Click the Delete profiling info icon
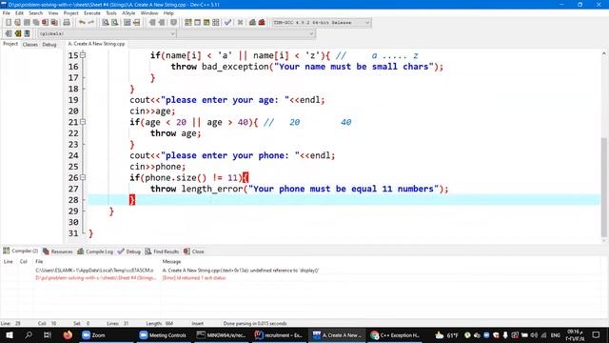Viewport: 609px width, 343px height. pyautogui.click(x=262, y=23)
